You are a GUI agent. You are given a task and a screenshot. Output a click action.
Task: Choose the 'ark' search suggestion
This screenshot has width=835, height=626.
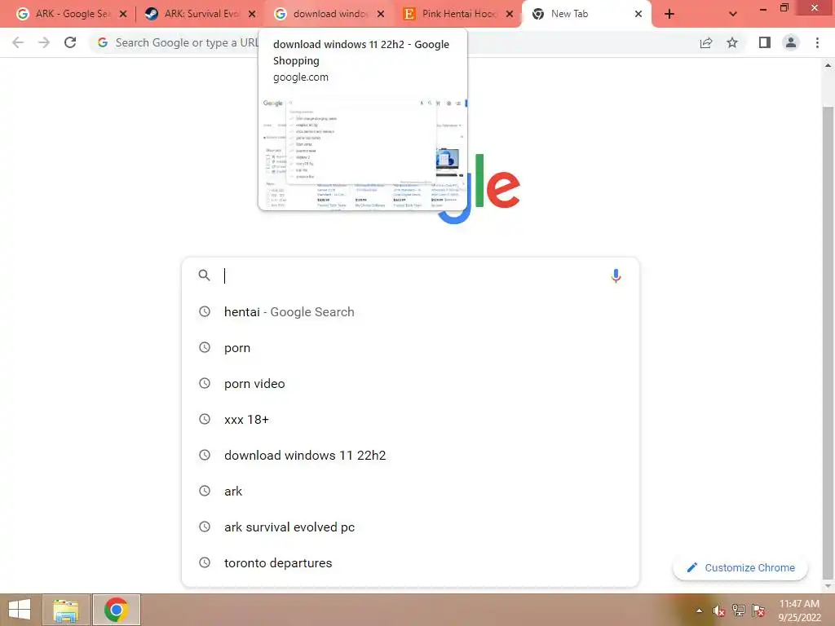[x=410, y=491]
